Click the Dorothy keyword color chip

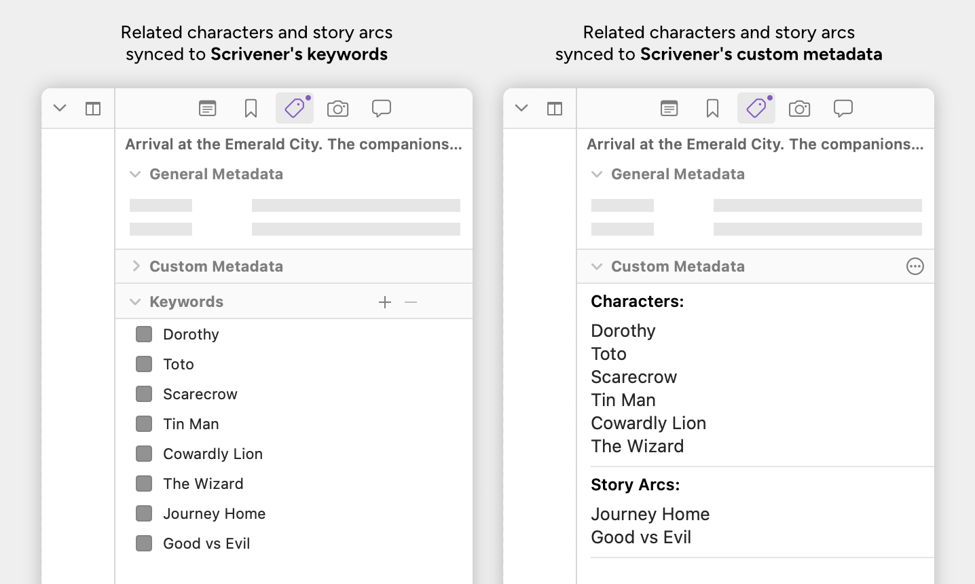point(144,334)
